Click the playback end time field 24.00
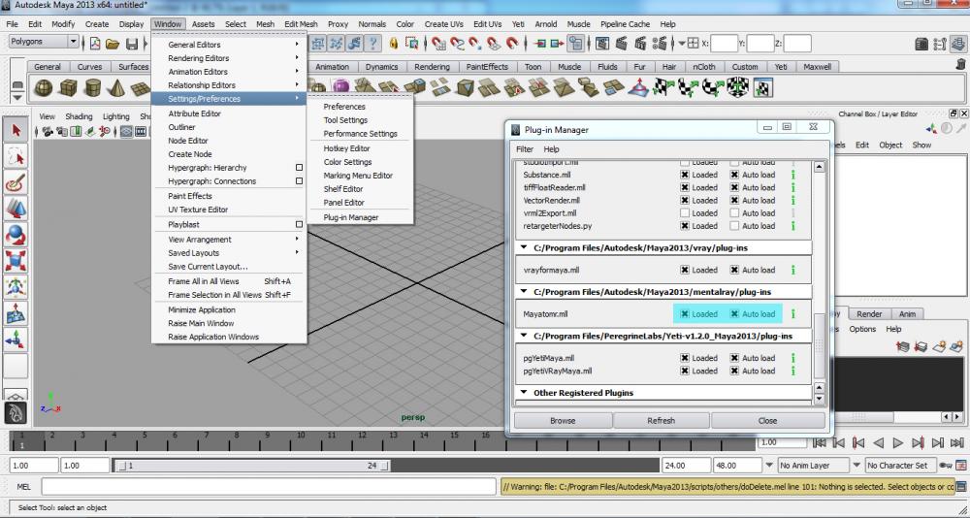Image resolution: width=970 pixels, height=518 pixels. click(x=686, y=465)
